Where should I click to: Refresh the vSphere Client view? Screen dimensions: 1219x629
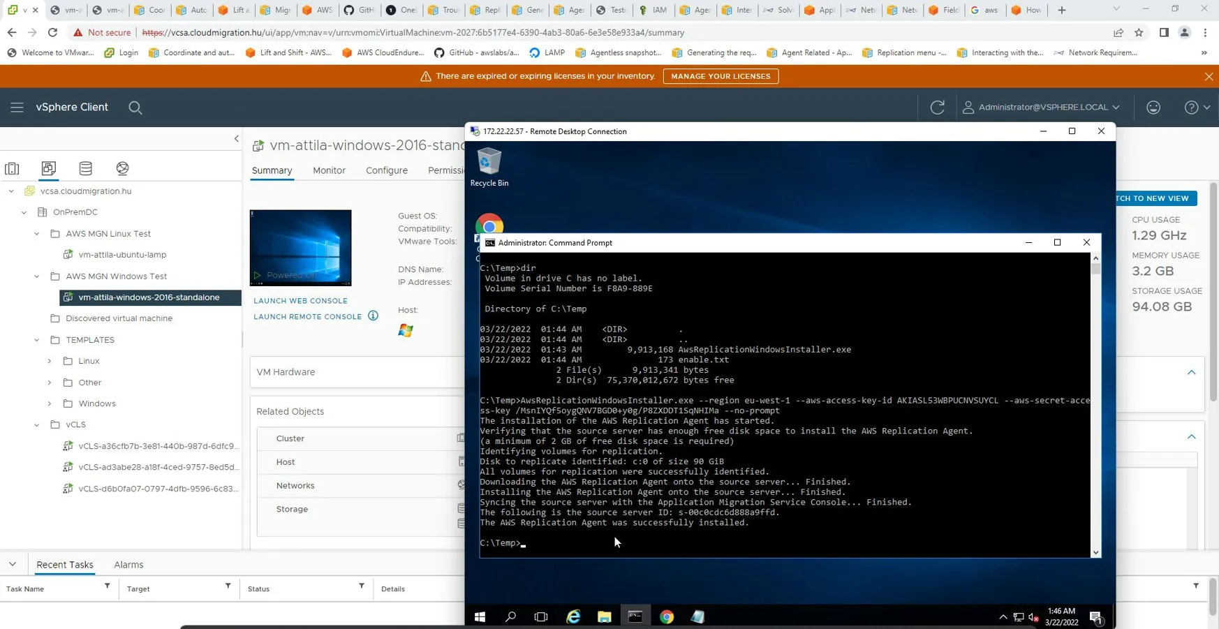pos(937,108)
